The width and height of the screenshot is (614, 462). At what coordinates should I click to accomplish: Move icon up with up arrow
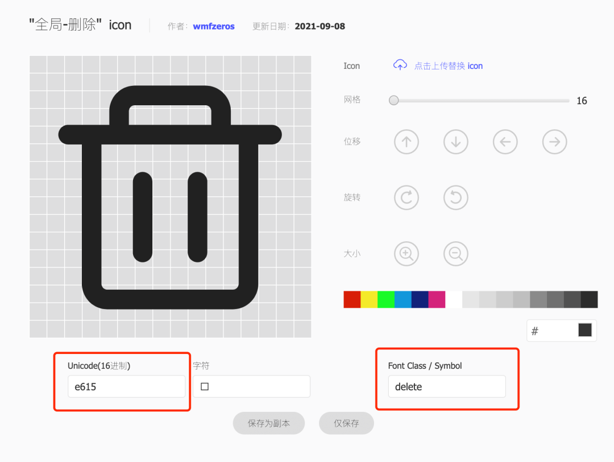406,142
